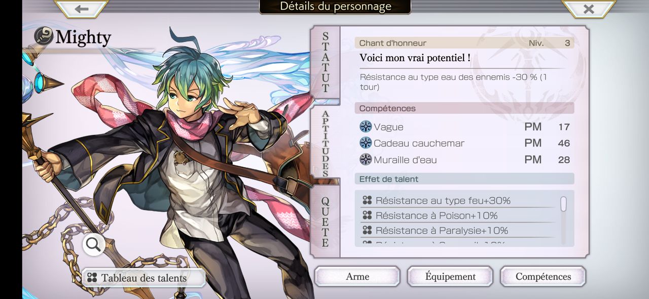Tap the Chant d'honneur header row
Viewport: 649px width, 299px height.
click(464, 43)
